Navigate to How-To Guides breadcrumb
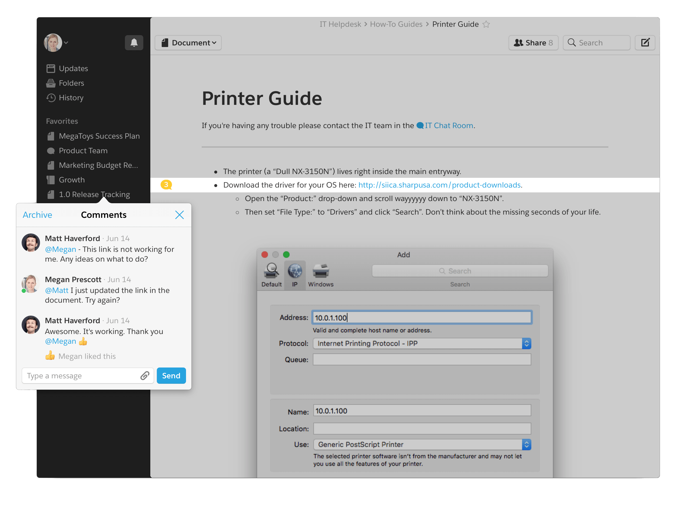 (x=396, y=24)
